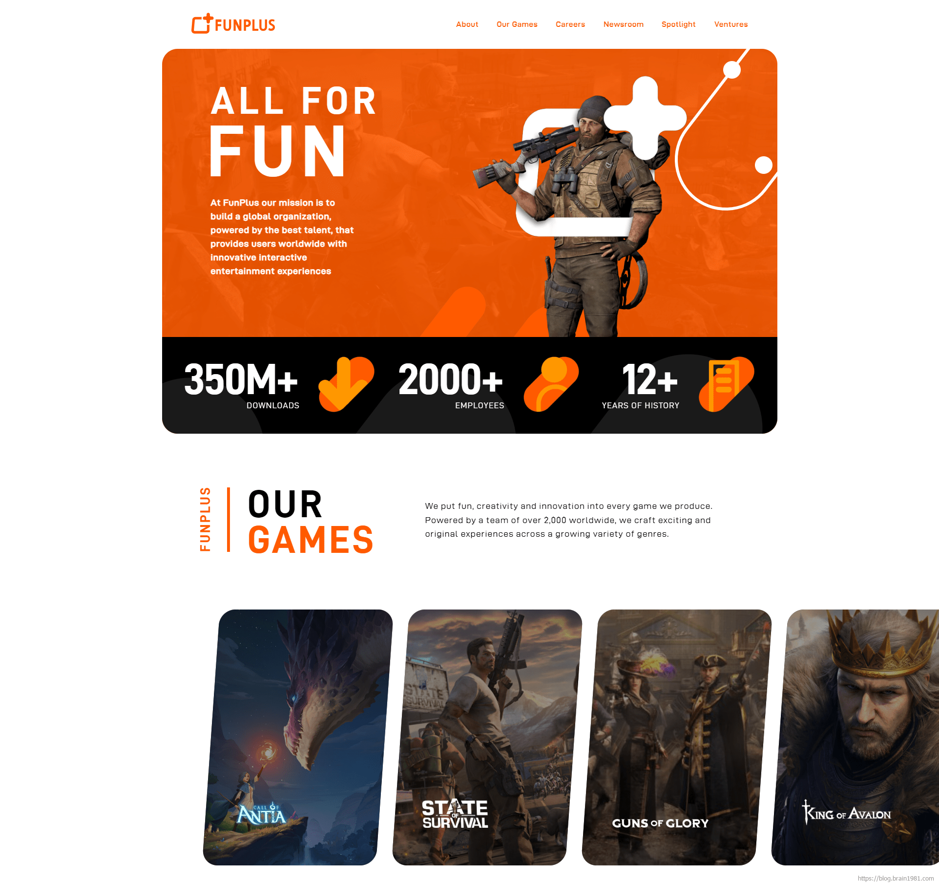Toggle the Spotlight section content
This screenshot has height=883, width=939.
pos(678,24)
